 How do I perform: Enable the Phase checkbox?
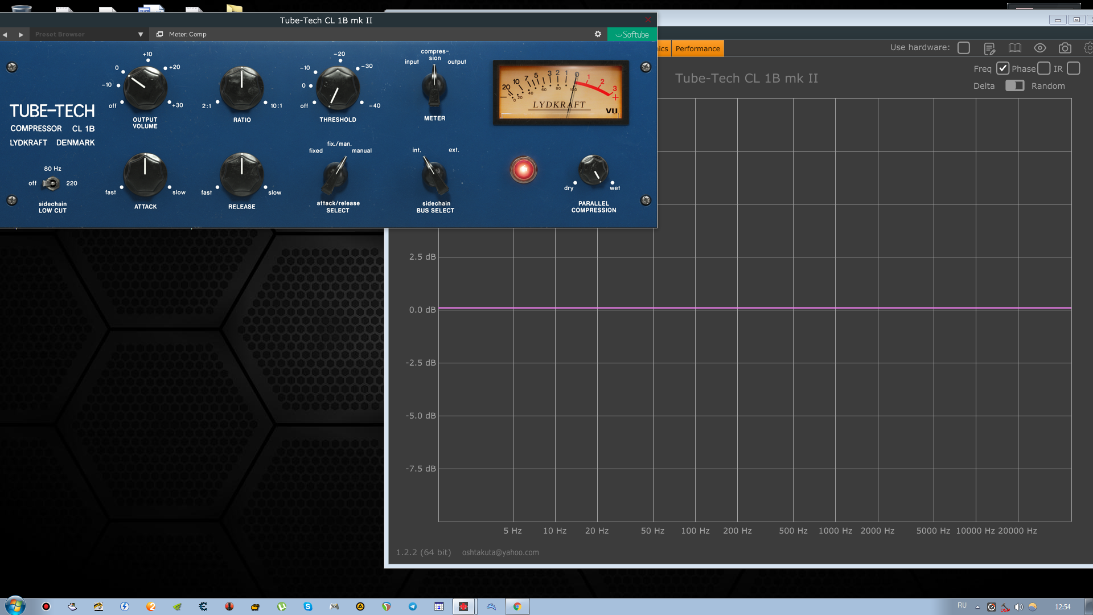(x=1043, y=68)
